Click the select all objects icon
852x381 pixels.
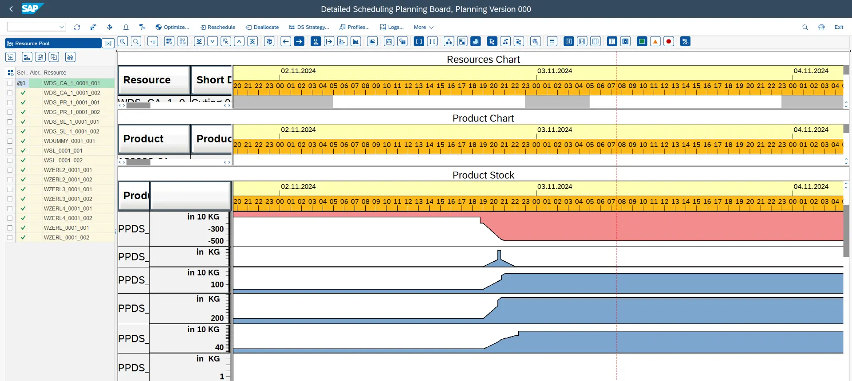pos(169,41)
